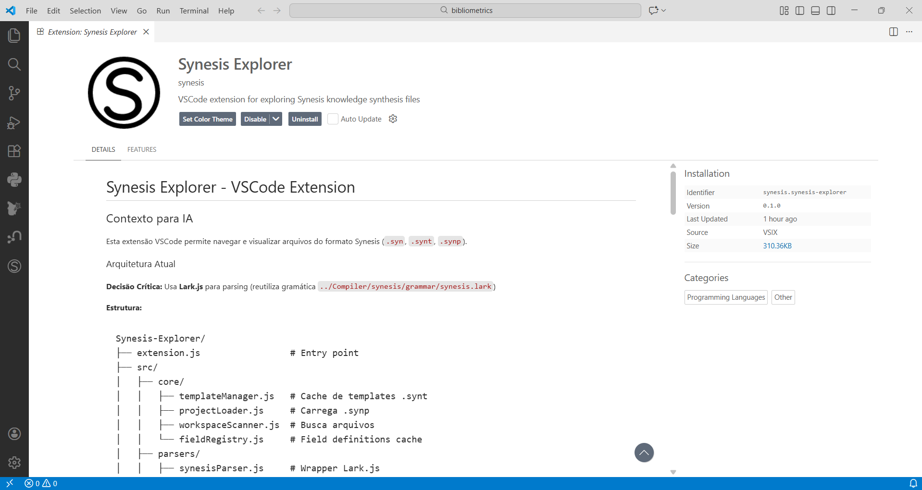Click the Set Color Theme button
Screen dimensions: 922x490
(207, 119)
